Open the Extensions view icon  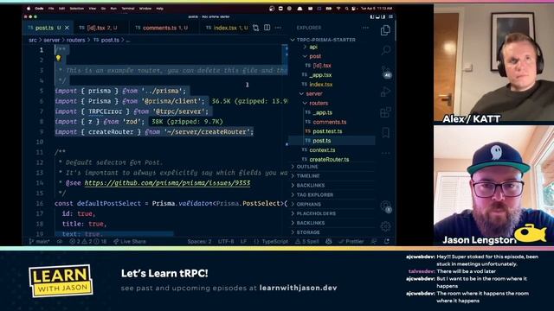pos(385,112)
